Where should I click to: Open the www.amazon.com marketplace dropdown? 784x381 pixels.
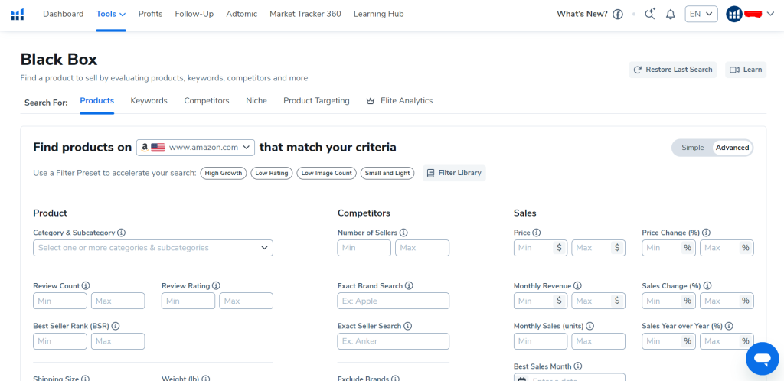tap(195, 148)
